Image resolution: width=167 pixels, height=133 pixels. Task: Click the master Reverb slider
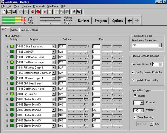tap(50, 21)
